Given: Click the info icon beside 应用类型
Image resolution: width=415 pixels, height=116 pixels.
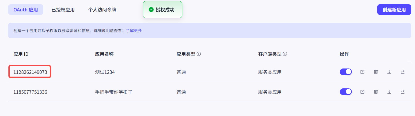Looking at the screenshot, I should [x=199, y=54].
